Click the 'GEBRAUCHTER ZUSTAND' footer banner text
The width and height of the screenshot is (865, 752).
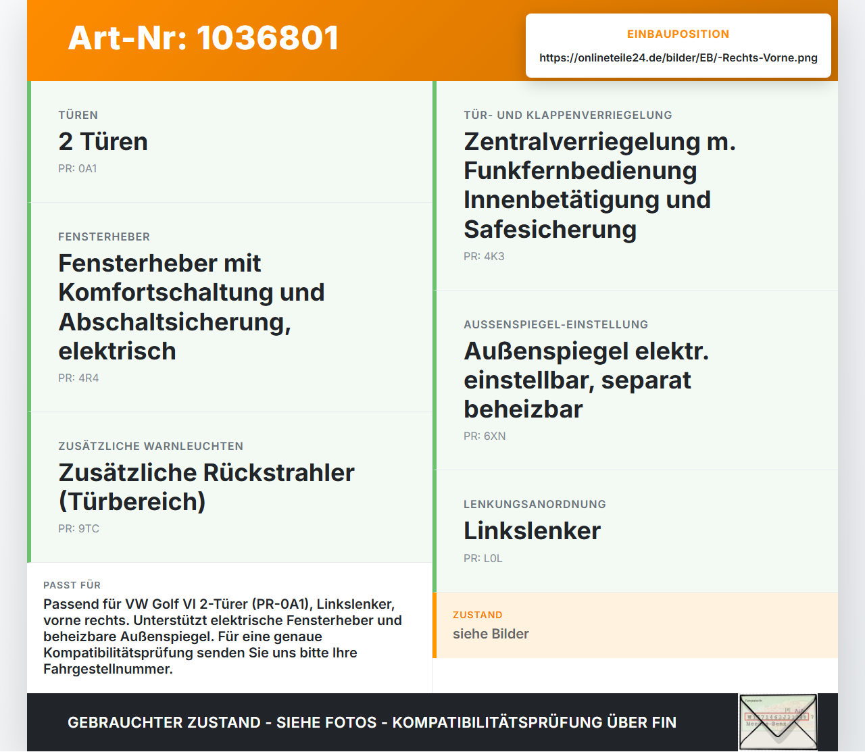(372, 722)
